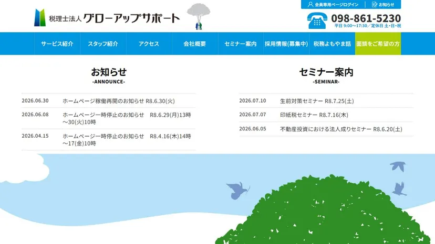Click the -ANNOUNCE- subtitle
Screen dimensions: 435x244
pos(109,82)
